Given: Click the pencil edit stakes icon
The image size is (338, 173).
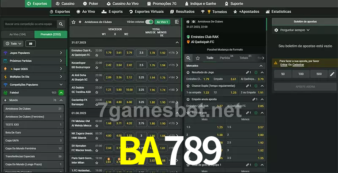Looking at the screenshot, I should (x=332, y=74).
